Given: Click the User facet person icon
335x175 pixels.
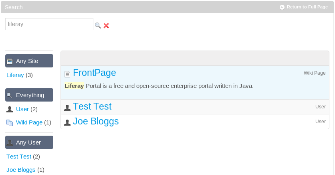Looking at the screenshot, I should [x=10, y=109].
